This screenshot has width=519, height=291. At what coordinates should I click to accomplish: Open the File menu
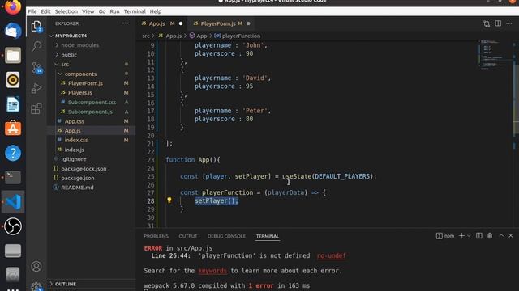(32, 11)
